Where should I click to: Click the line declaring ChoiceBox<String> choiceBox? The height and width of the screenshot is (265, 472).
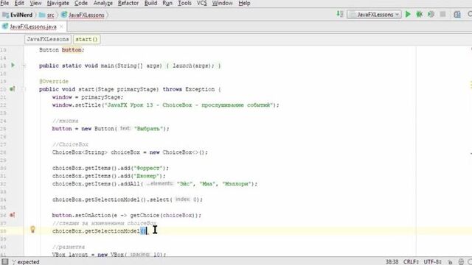pyautogui.click(x=130, y=152)
